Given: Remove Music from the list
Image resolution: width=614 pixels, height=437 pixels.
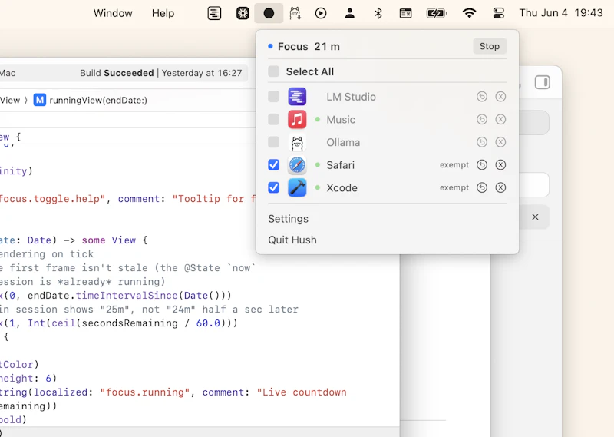Looking at the screenshot, I should 500,119.
